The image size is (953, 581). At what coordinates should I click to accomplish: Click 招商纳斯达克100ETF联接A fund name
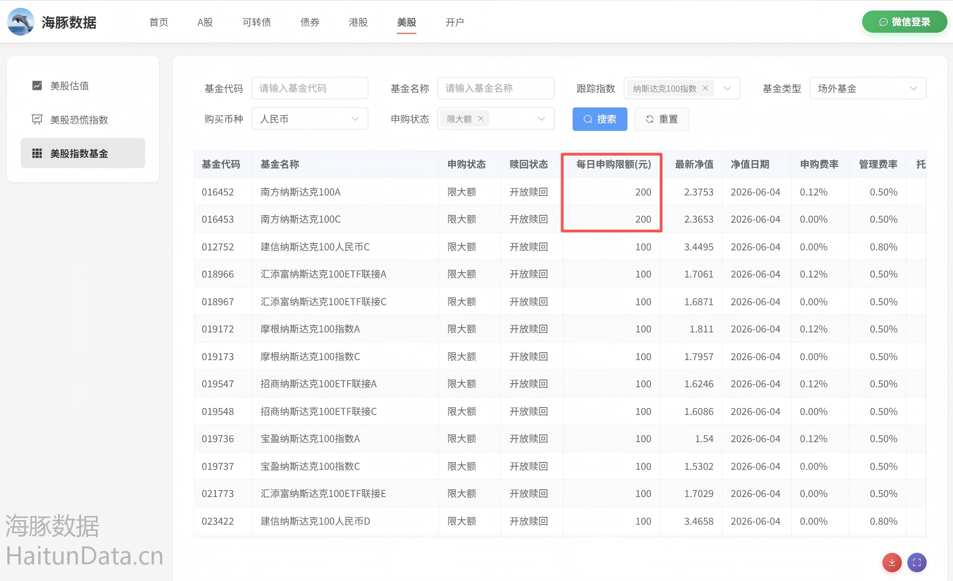coord(319,384)
